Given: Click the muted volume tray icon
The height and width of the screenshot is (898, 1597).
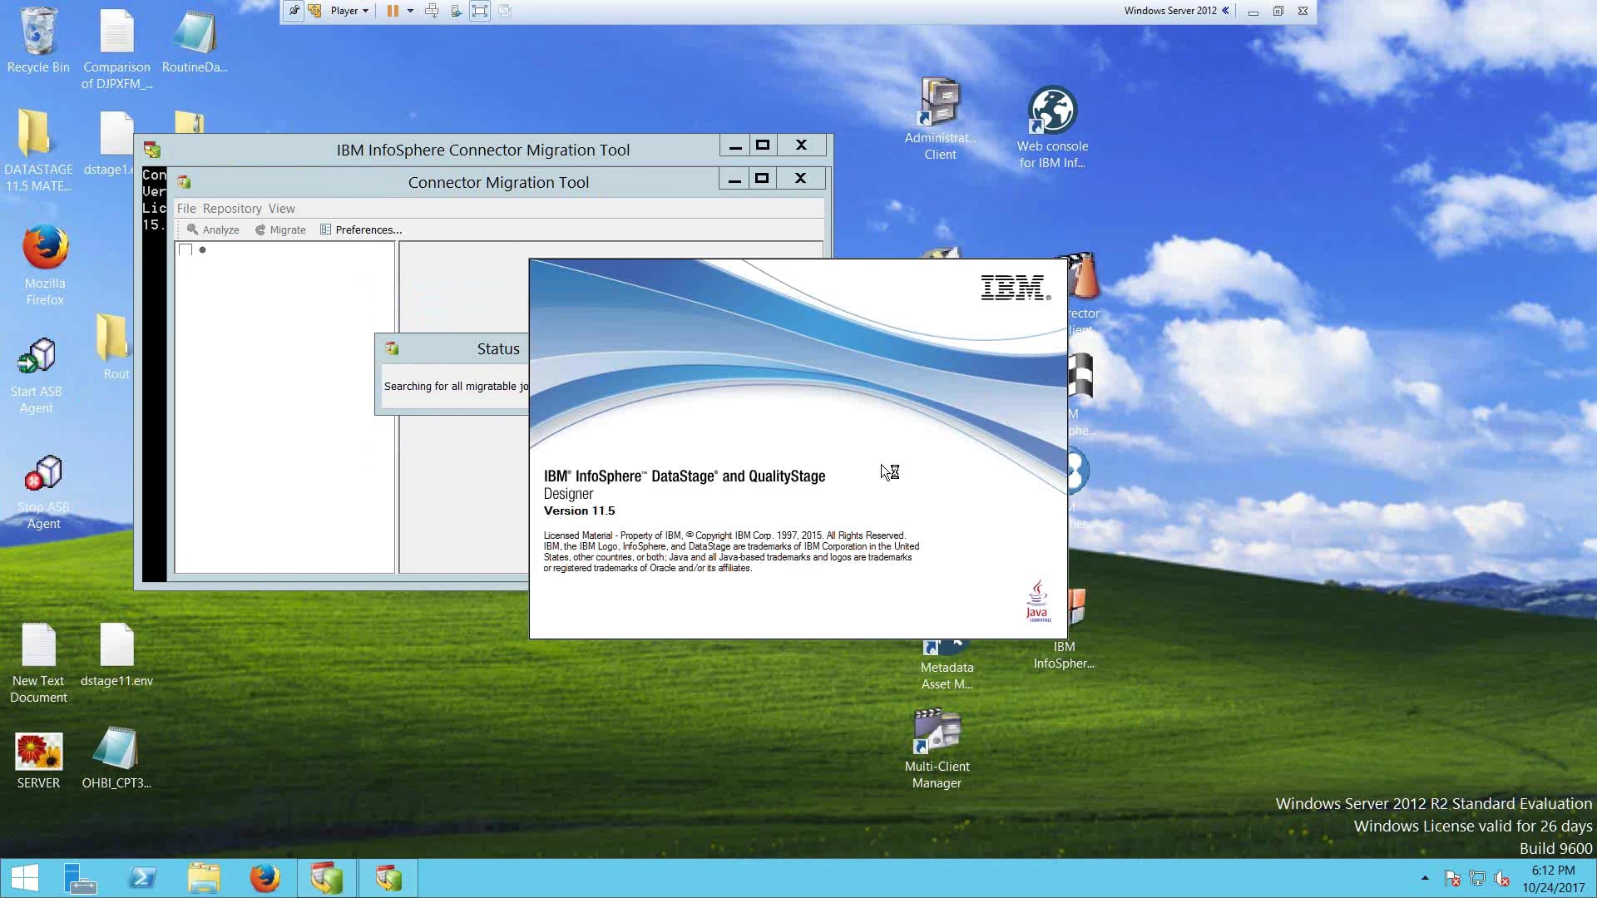Looking at the screenshot, I should tap(1502, 879).
